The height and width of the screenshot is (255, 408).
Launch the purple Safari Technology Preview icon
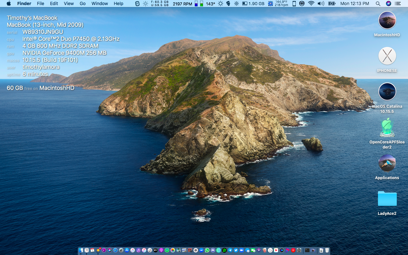point(104,250)
